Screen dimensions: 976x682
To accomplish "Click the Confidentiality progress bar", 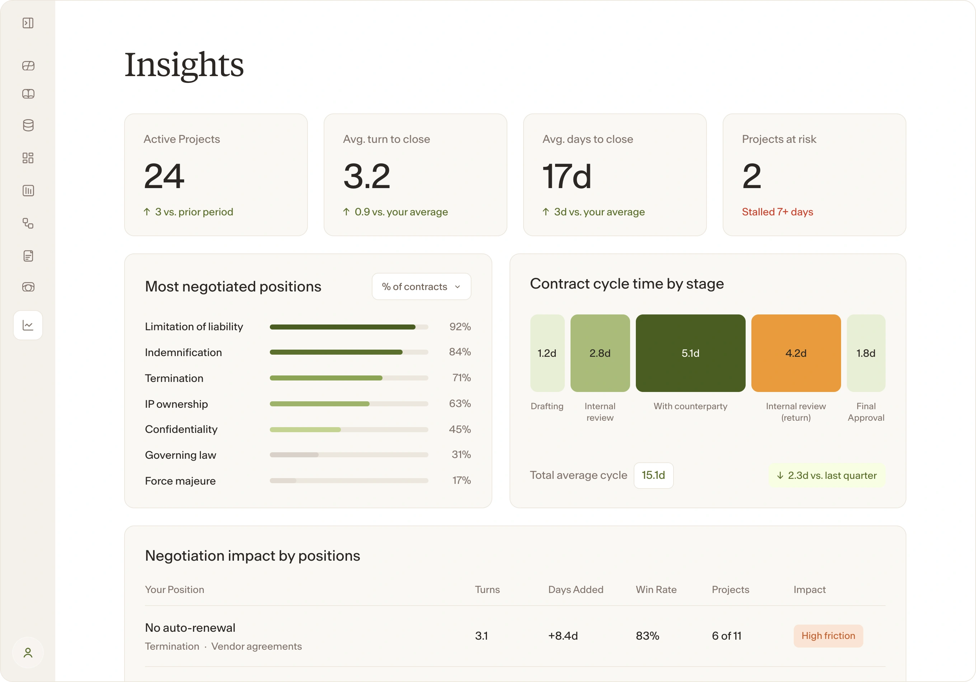I will pyautogui.click(x=349, y=429).
